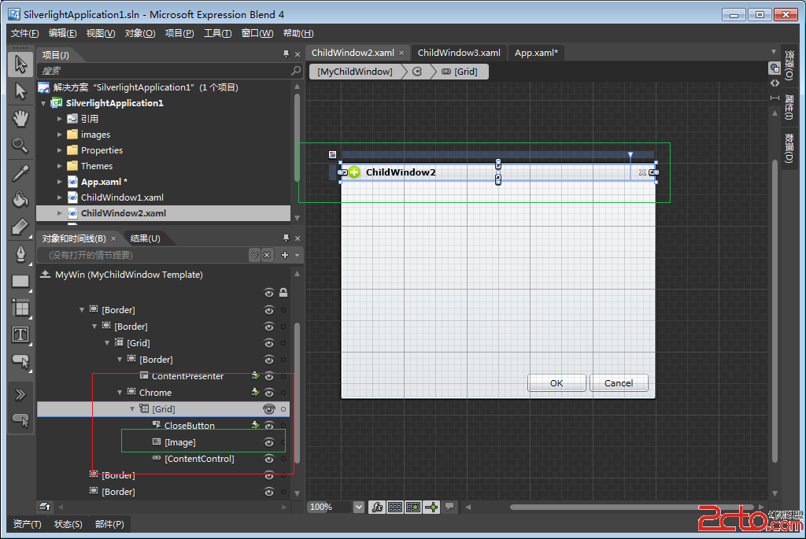806x539 pixels.
Task: Expand the App.xaml node
Action: 59,182
